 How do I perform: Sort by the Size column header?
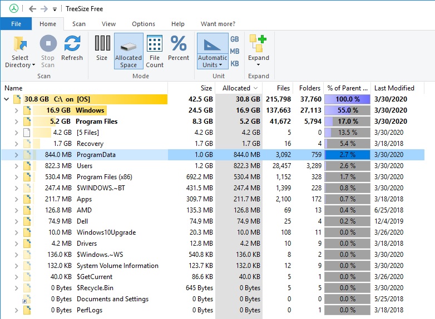(x=191, y=88)
